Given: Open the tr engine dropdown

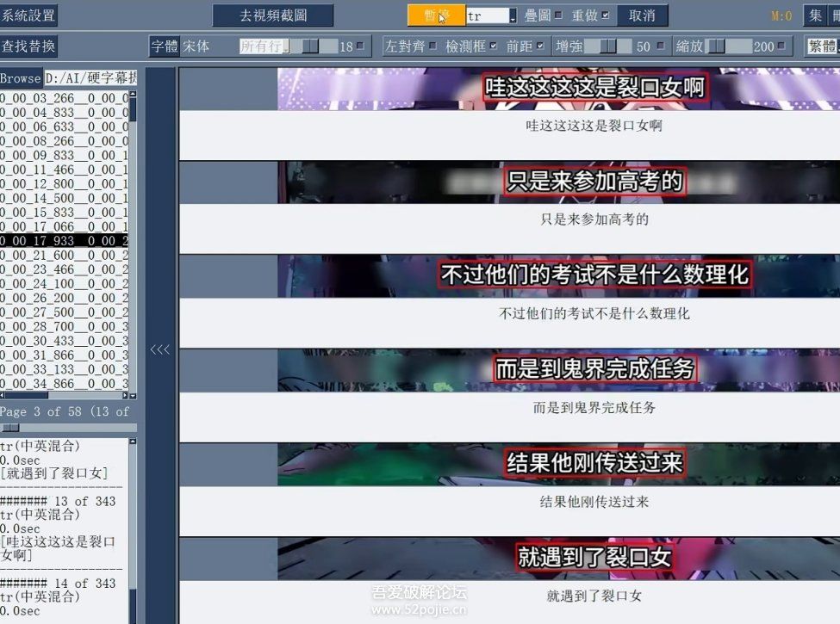Looking at the screenshot, I should [x=491, y=15].
